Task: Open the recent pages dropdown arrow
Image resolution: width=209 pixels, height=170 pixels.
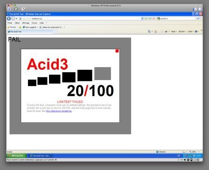Action: 16,19
